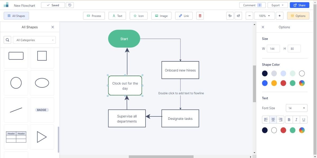
Task: Open the 100% zoom level dropdown
Action: tap(264, 16)
